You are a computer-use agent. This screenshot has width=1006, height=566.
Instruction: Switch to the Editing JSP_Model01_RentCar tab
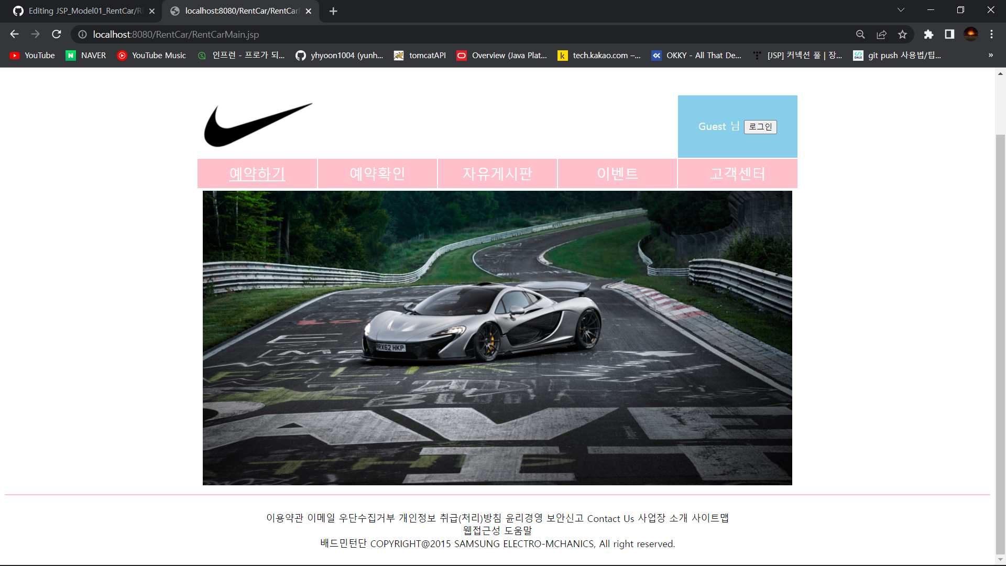[79, 10]
